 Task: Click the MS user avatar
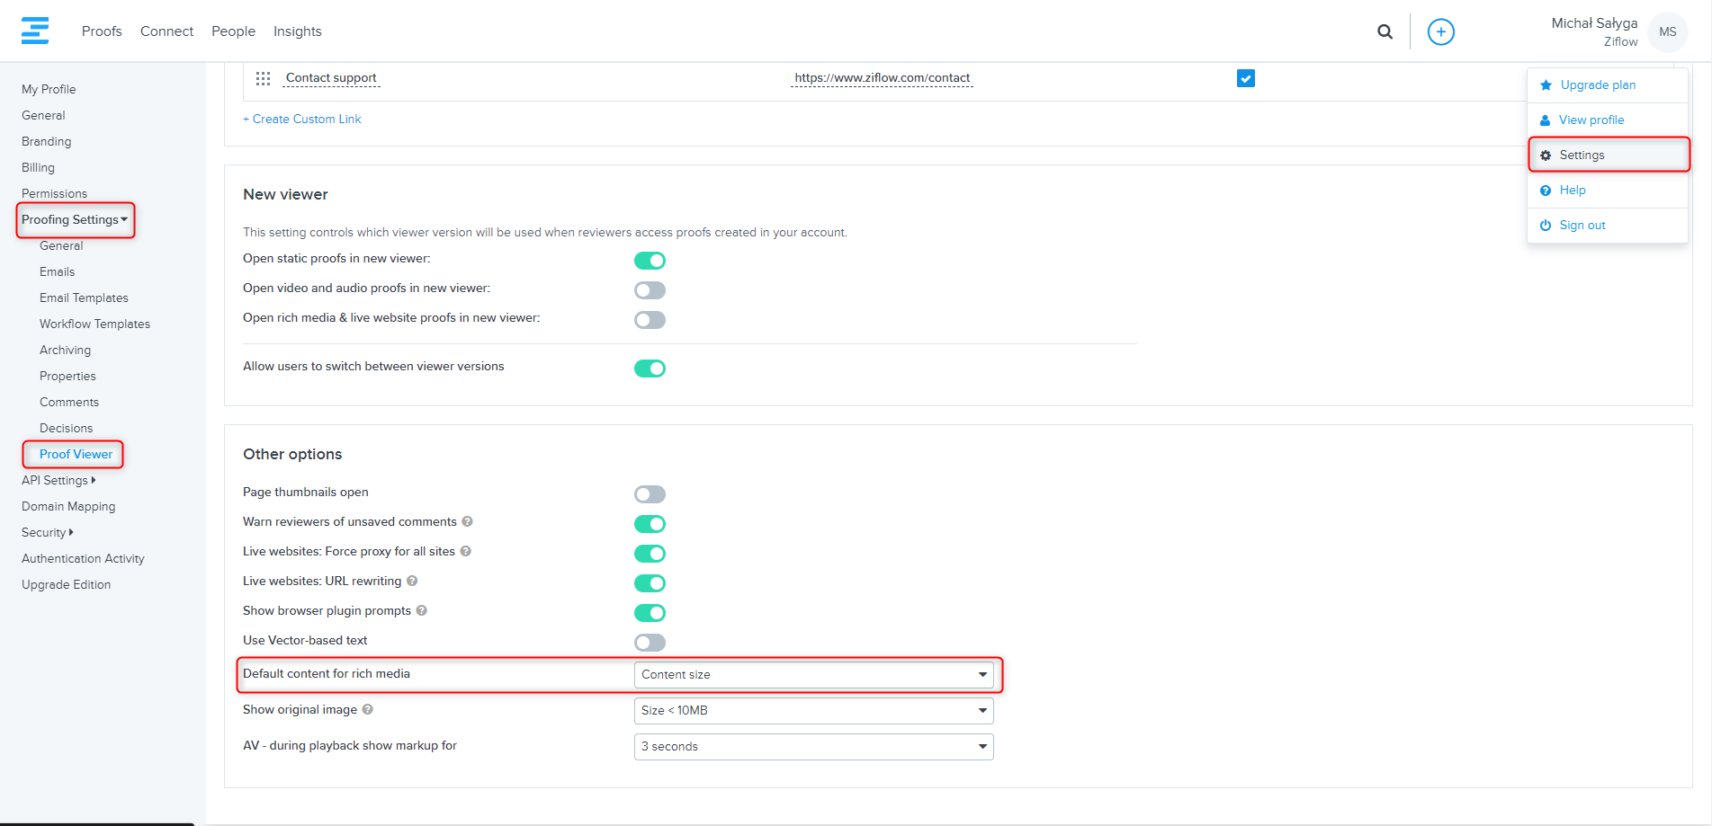[x=1667, y=31]
